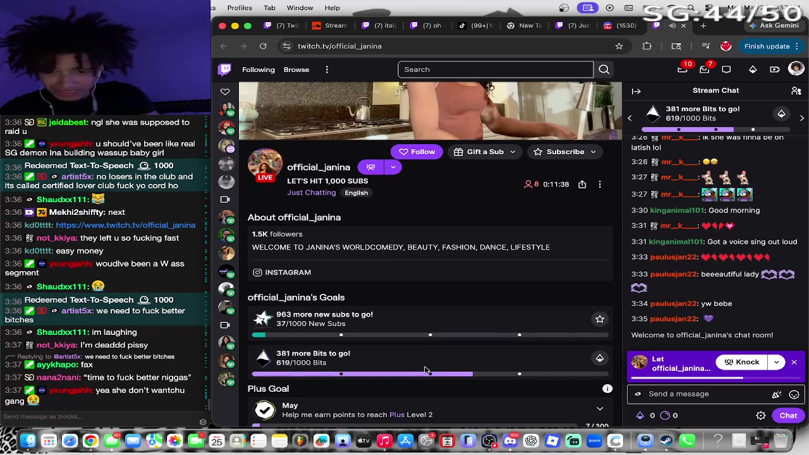
Task: Reload the Twitch page
Action: tap(263, 46)
